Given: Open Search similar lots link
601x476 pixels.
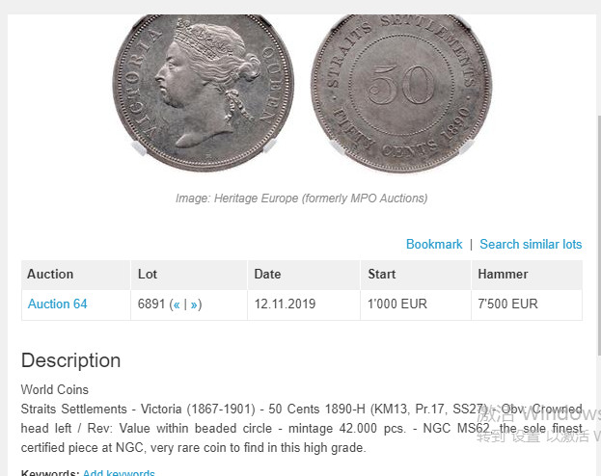Looking at the screenshot, I should (531, 245).
